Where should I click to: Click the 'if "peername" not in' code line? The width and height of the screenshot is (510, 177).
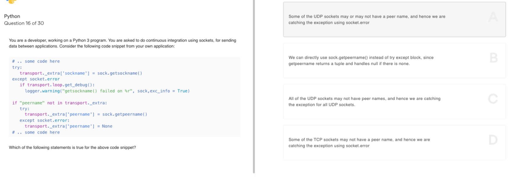pyautogui.click(x=59, y=103)
